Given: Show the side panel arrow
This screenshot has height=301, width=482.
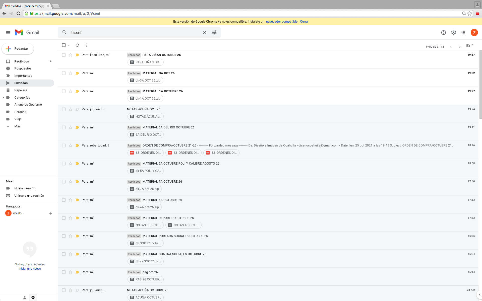Looking at the screenshot, I should coord(479,295).
